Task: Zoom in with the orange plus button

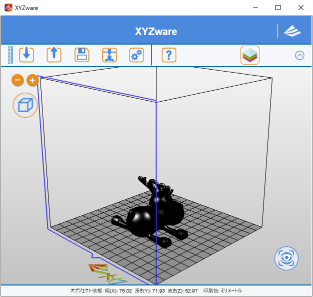Action: coord(32,81)
